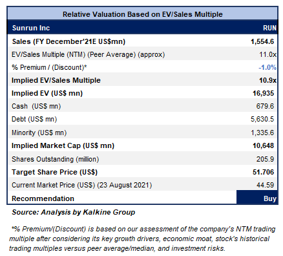283x256 pixels.
Task: Select the Implied Market Cap value 10,648
Action: click(264, 145)
